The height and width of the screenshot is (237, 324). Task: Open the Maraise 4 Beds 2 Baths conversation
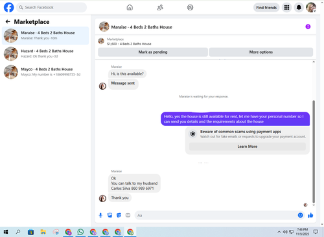pos(45,36)
